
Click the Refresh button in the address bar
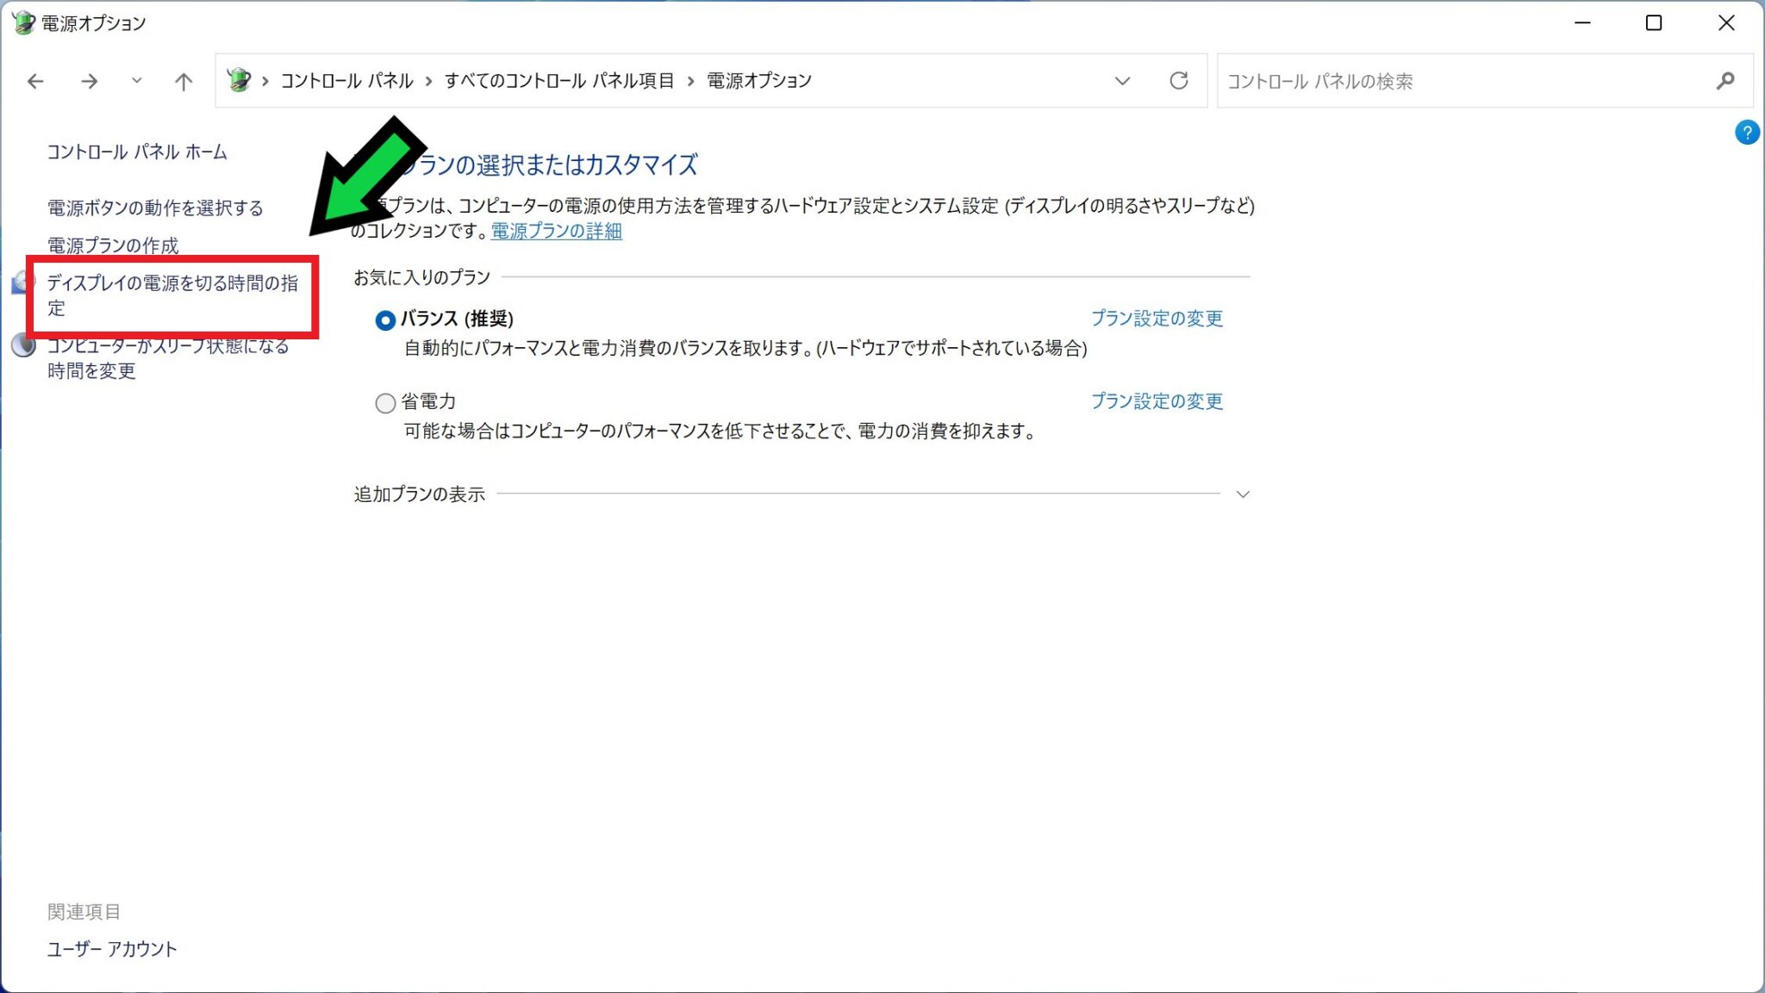pyautogui.click(x=1178, y=81)
